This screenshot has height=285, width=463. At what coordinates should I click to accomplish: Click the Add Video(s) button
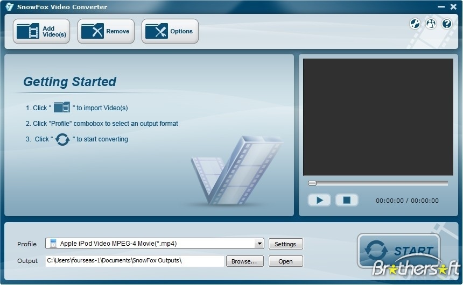coord(41,31)
